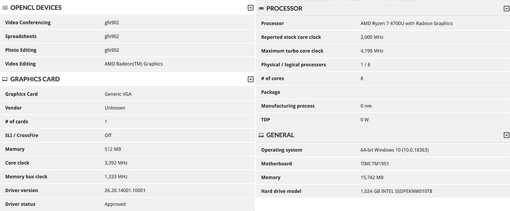510x211 pixels.
Task: Select the GENERAL heading text
Action: [x=280, y=135]
